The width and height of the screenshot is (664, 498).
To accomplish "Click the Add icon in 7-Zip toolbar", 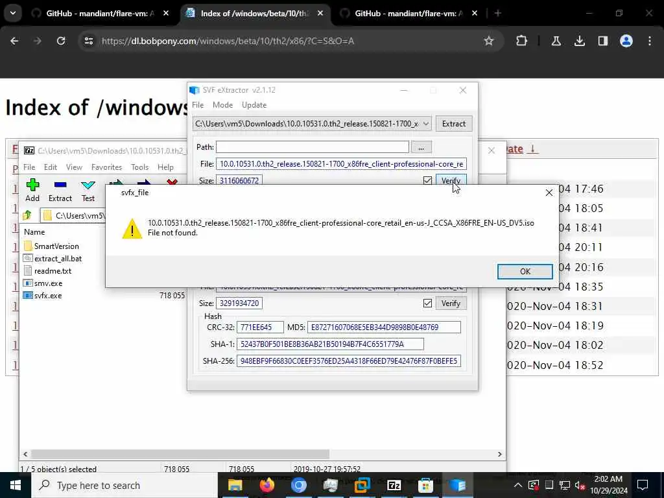I will (32, 190).
